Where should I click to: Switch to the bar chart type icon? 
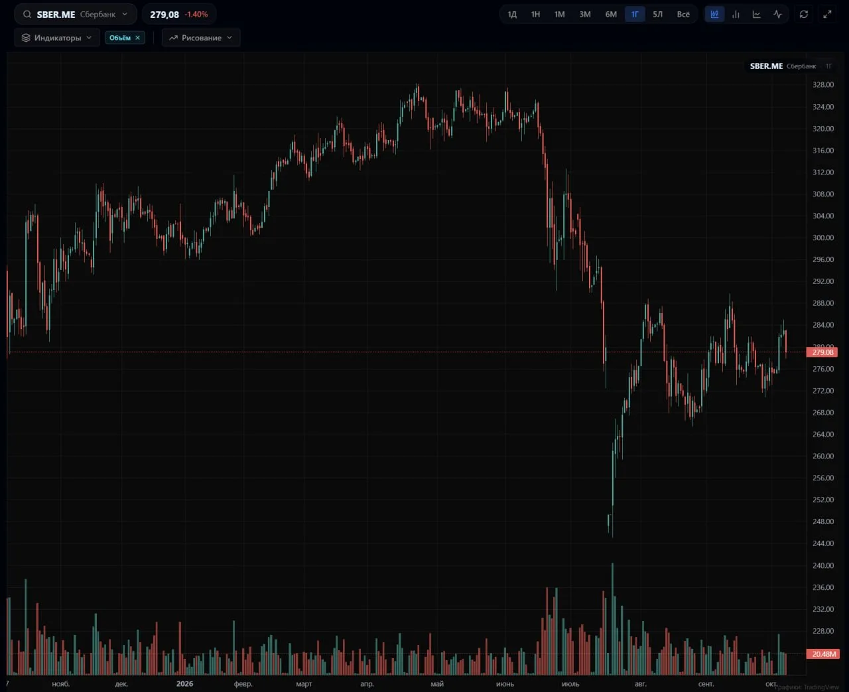coord(736,14)
